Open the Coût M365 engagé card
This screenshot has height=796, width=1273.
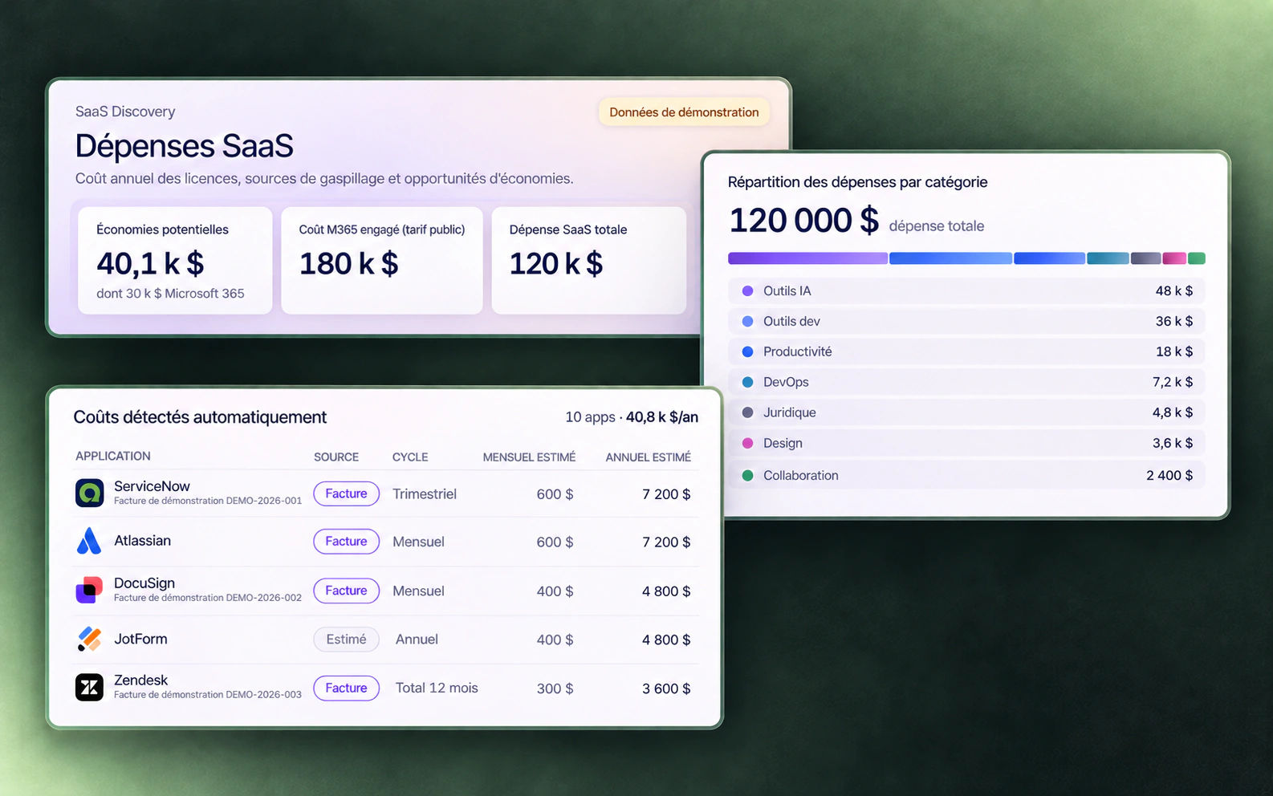coord(382,261)
